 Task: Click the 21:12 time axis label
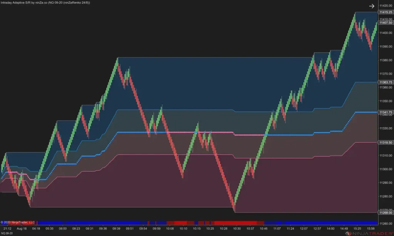tap(7, 228)
